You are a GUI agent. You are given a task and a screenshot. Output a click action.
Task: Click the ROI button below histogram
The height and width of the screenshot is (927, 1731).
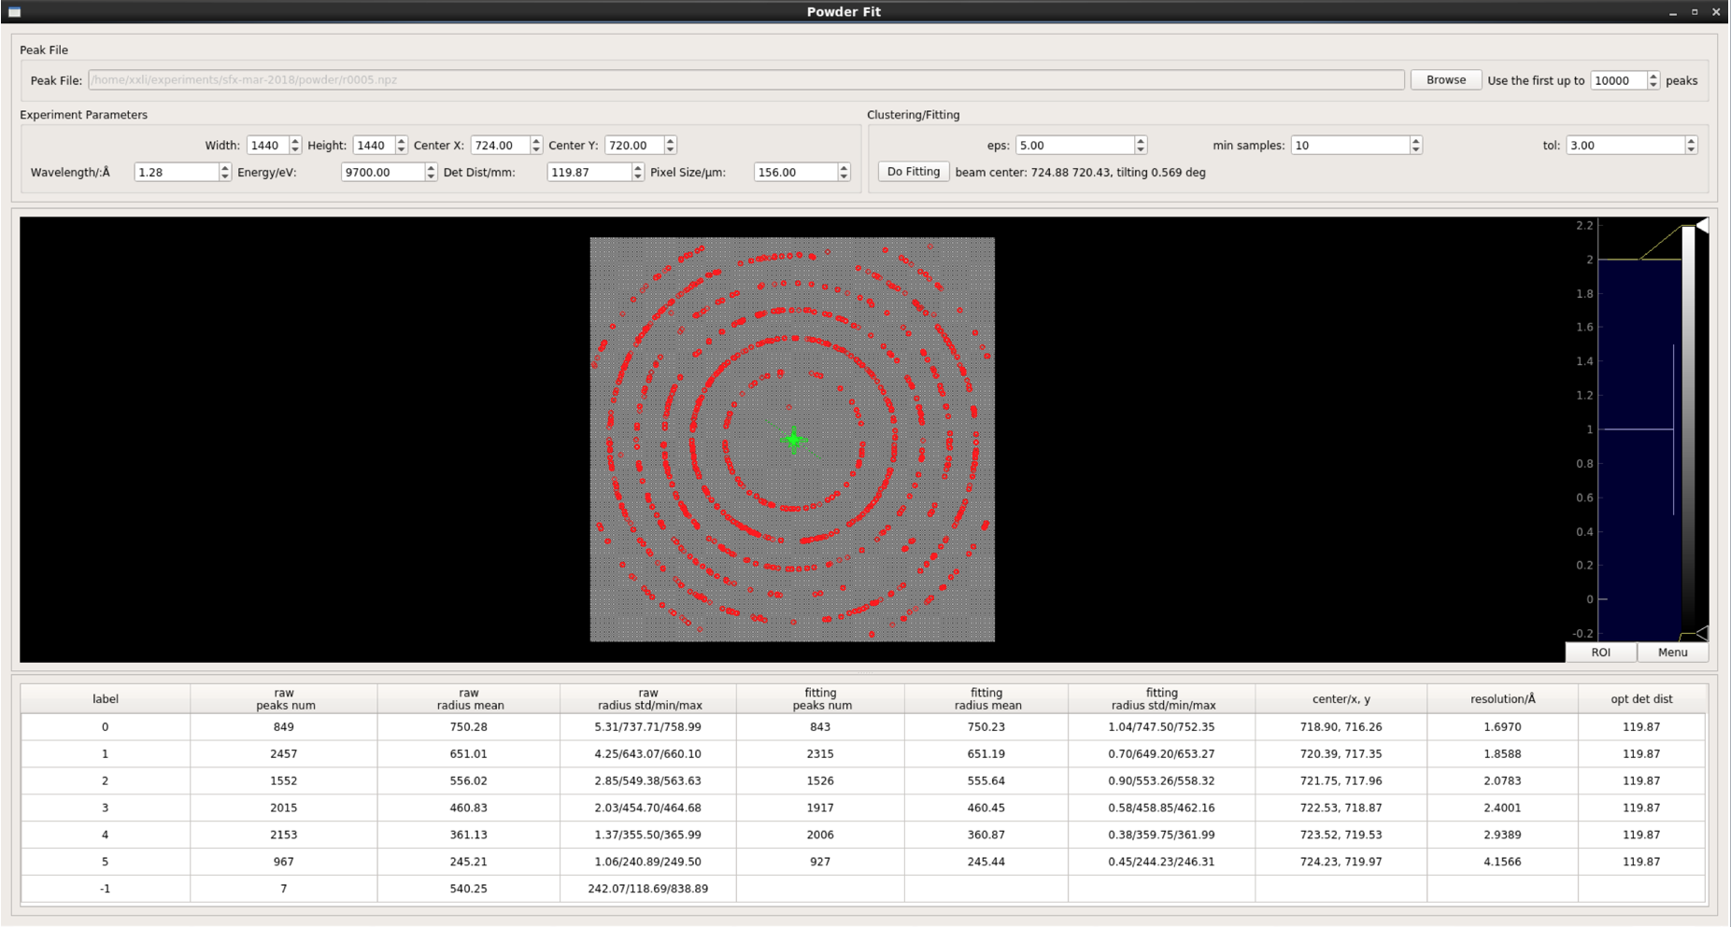1600,653
